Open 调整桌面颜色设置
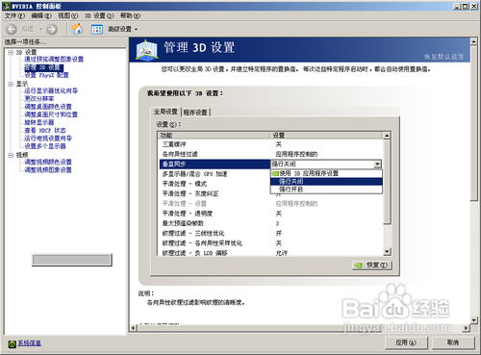Image resolution: width=481 pixels, height=355 pixels. coord(48,107)
